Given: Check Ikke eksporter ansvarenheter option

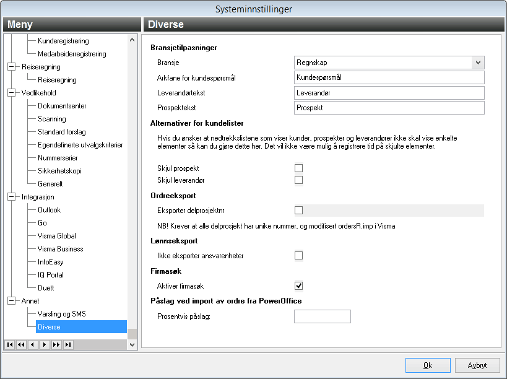Looking at the screenshot, I should tap(299, 256).
